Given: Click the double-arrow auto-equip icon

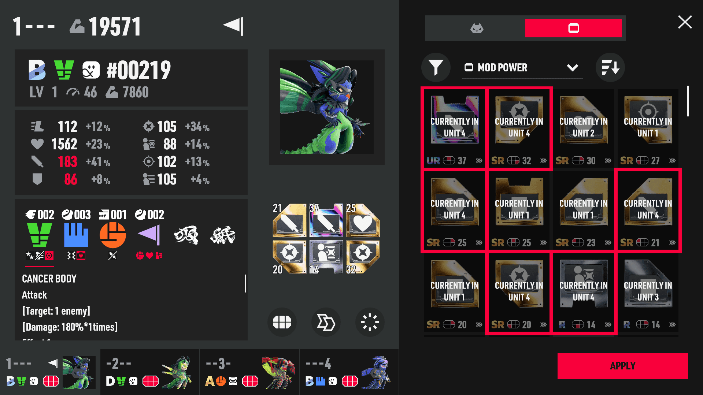Looking at the screenshot, I should point(326,323).
